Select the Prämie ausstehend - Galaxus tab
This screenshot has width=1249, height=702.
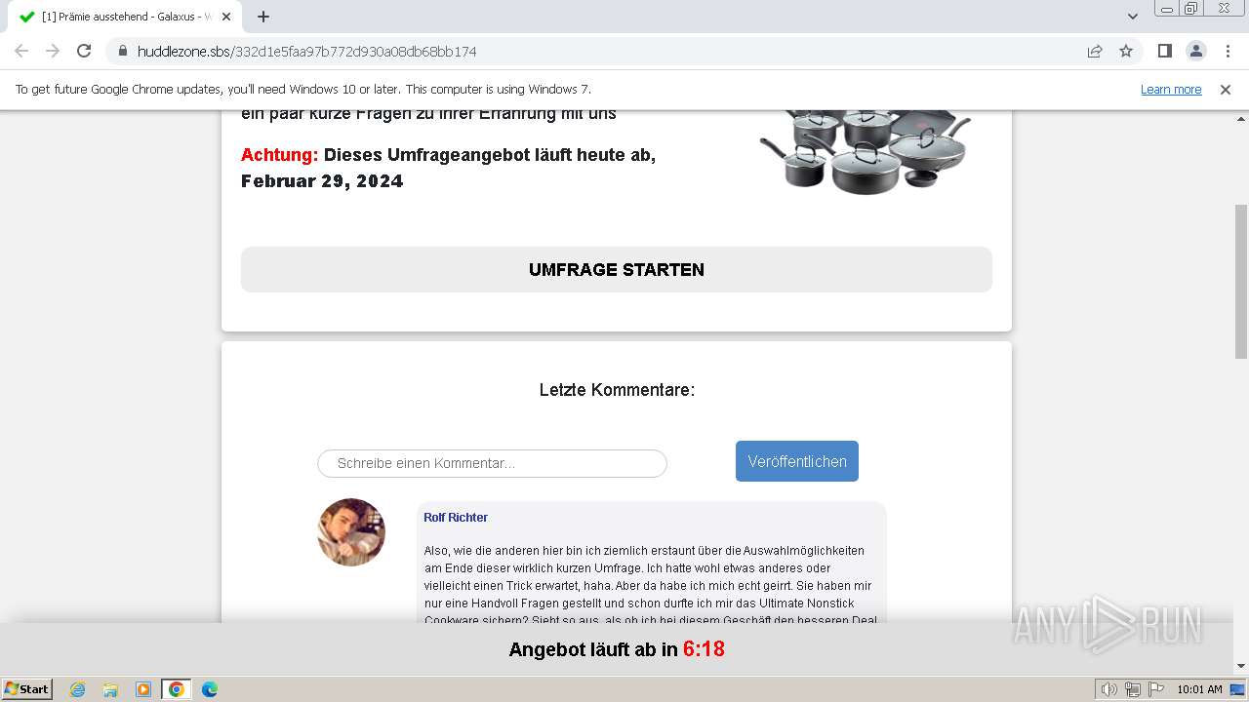pos(125,17)
